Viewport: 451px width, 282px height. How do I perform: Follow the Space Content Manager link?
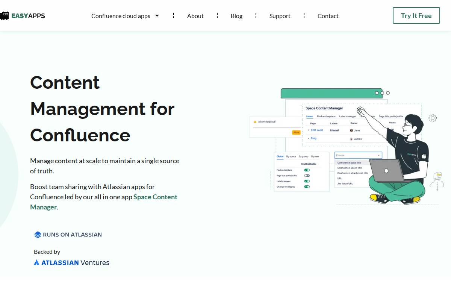[104, 202]
